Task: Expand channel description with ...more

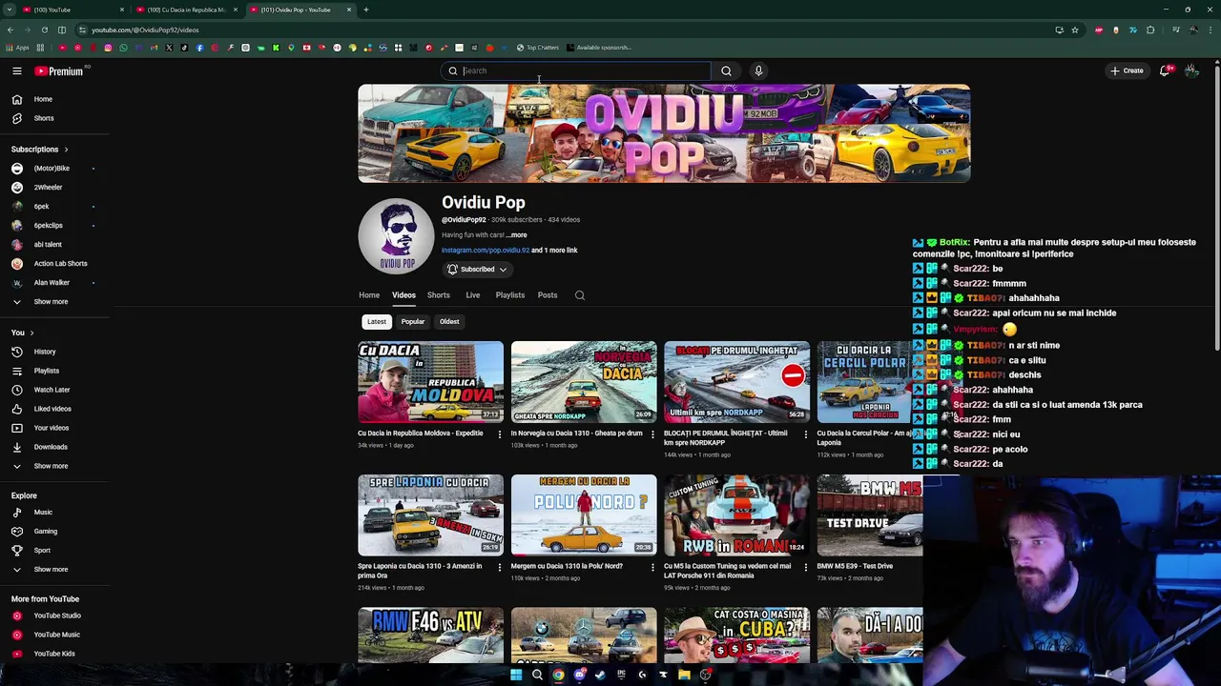Action: [517, 234]
